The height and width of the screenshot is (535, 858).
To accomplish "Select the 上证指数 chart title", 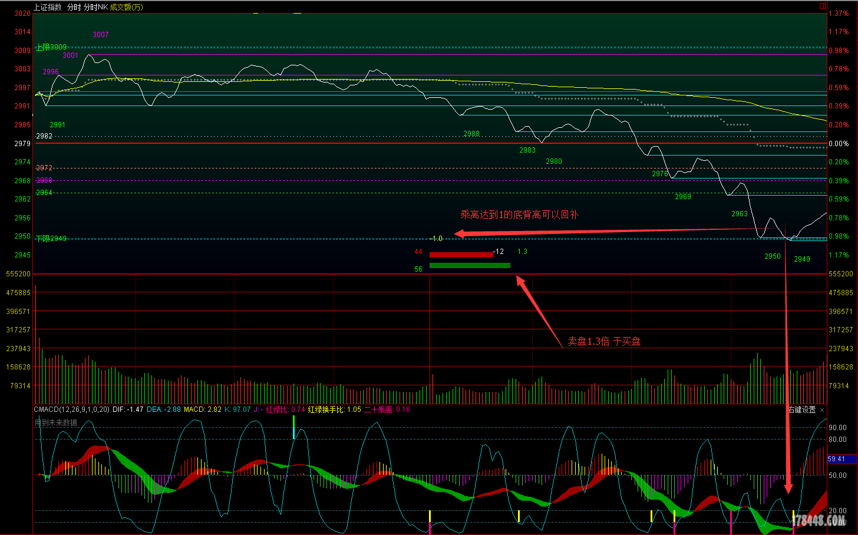I will click(x=47, y=7).
